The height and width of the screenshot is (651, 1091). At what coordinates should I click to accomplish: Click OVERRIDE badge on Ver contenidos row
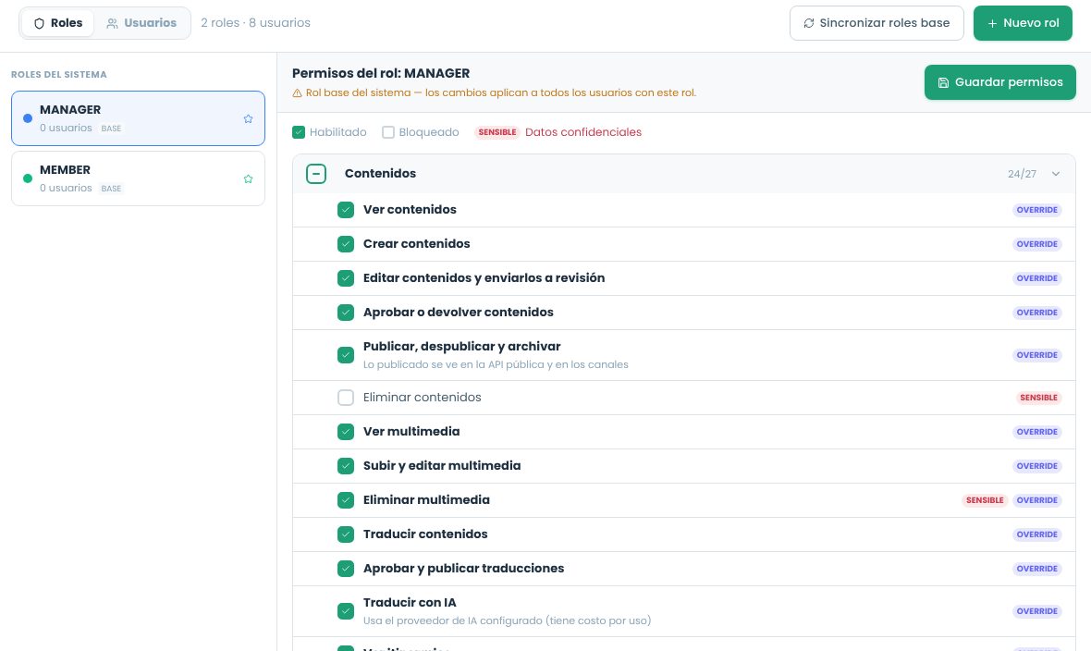(x=1036, y=210)
